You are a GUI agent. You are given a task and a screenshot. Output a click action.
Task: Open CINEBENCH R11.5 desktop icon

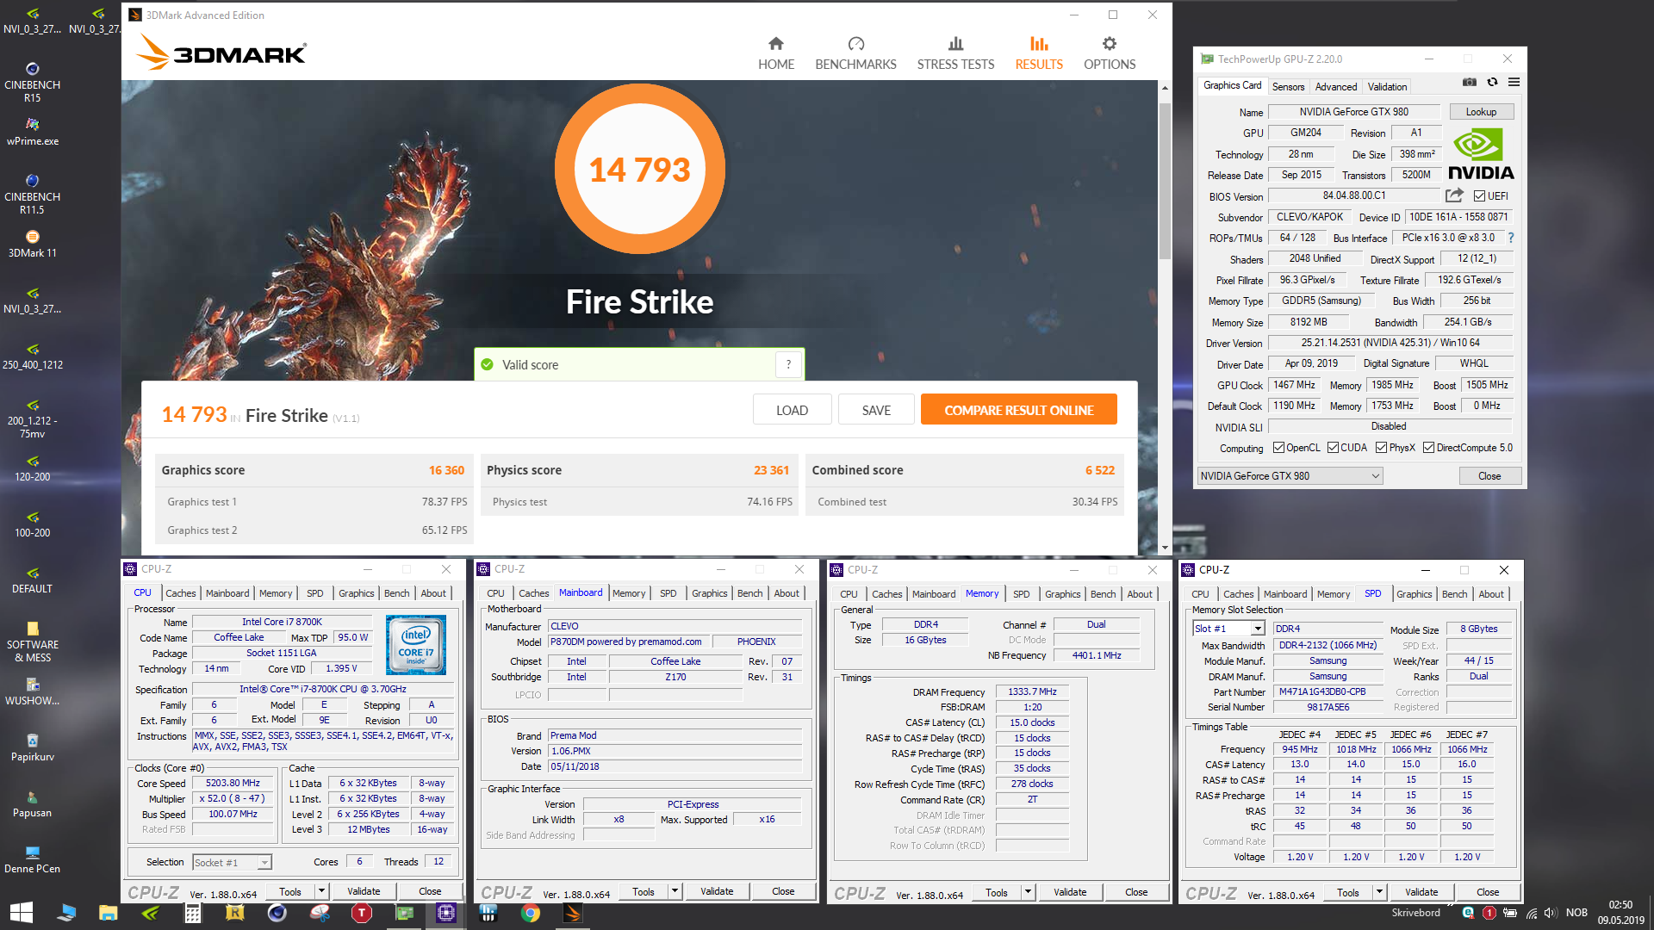pyautogui.click(x=33, y=195)
